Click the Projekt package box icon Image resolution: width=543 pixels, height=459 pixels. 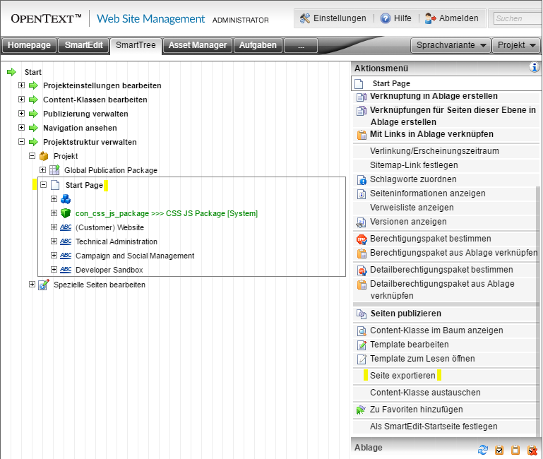pyautogui.click(x=44, y=156)
